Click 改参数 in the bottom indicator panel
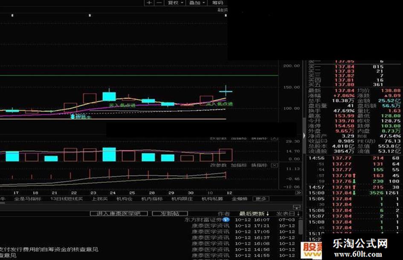This screenshot has height=260, width=403. [218, 165]
